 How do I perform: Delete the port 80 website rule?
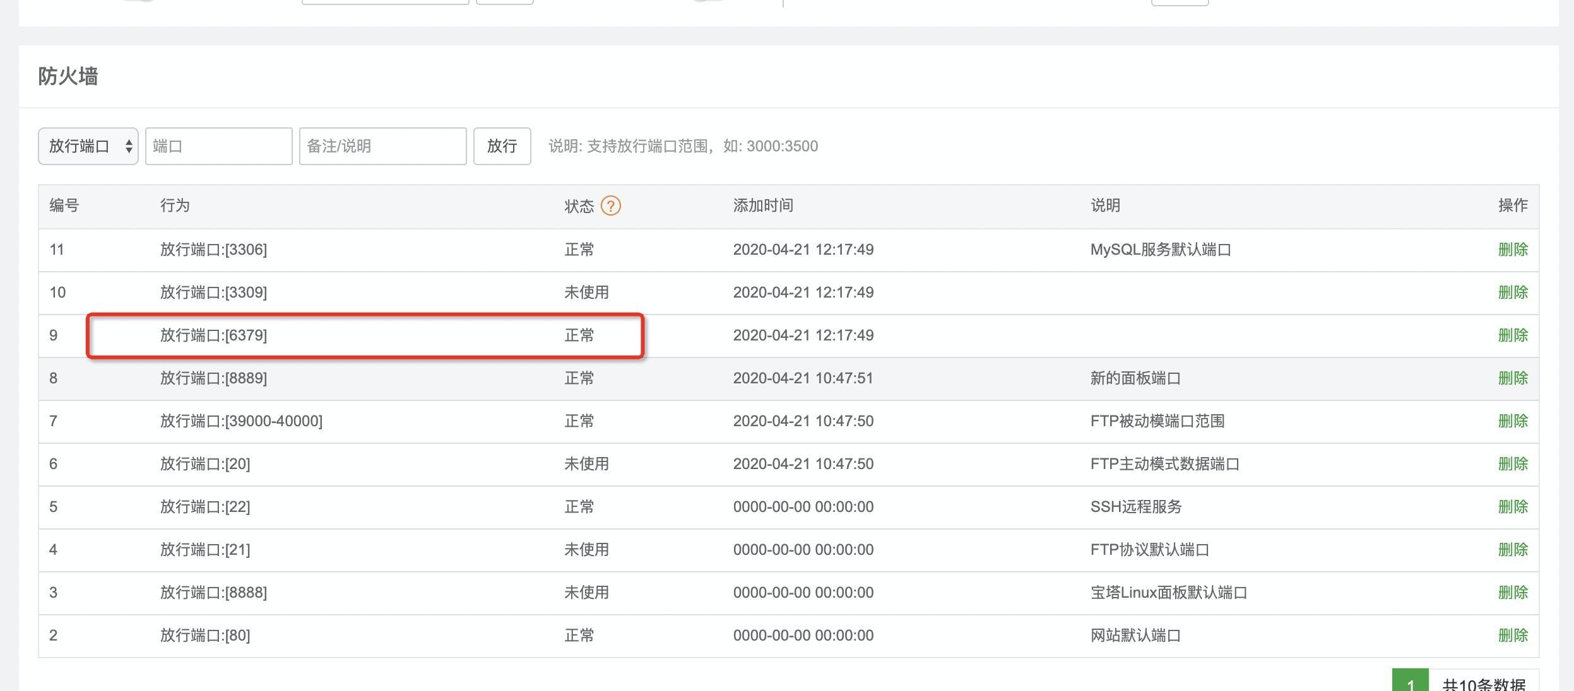1513,636
